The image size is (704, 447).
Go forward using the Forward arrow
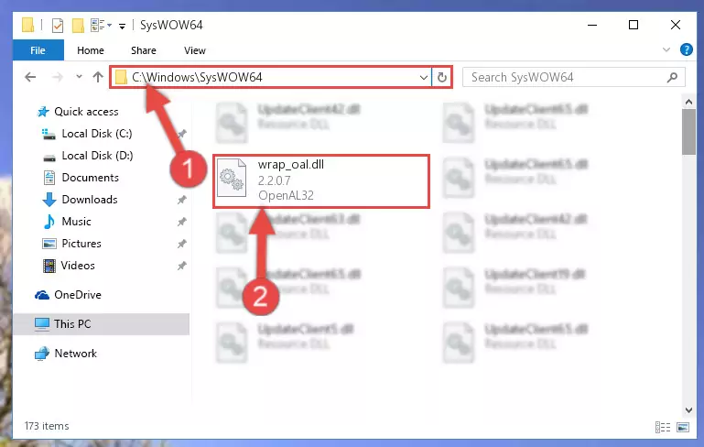(58, 77)
